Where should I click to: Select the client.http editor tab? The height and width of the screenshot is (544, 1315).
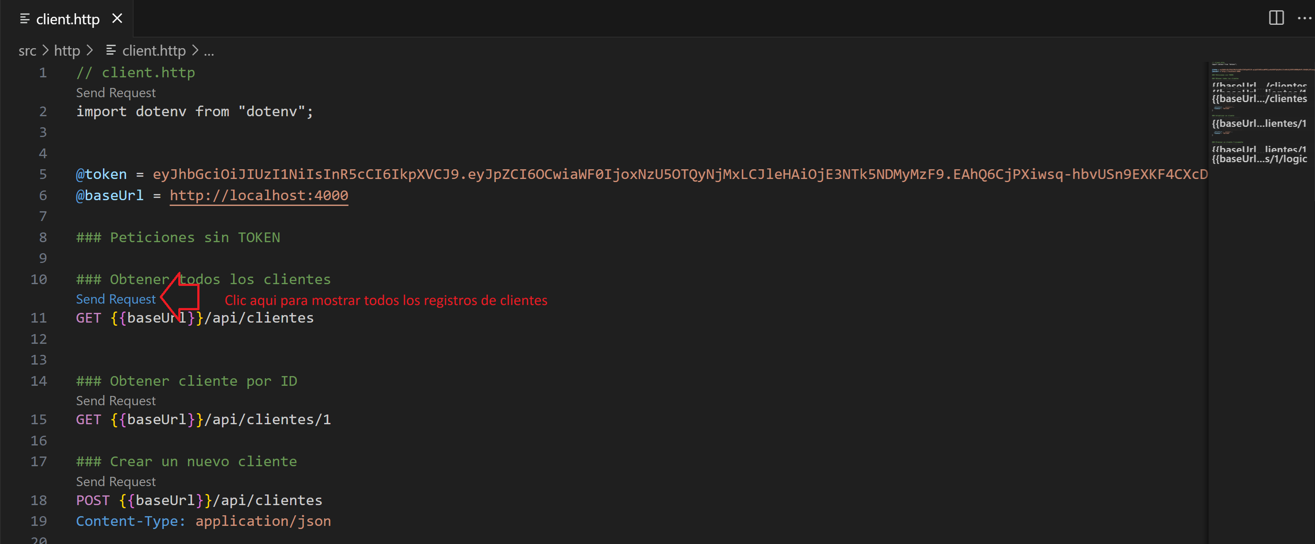pyautogui.click(x=67, y=19)
